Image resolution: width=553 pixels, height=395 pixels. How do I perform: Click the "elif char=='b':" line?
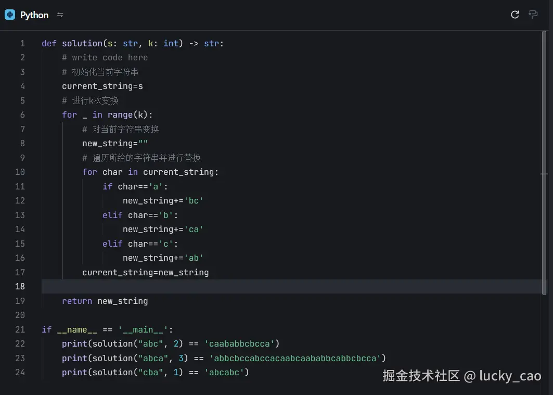point(140,215)
